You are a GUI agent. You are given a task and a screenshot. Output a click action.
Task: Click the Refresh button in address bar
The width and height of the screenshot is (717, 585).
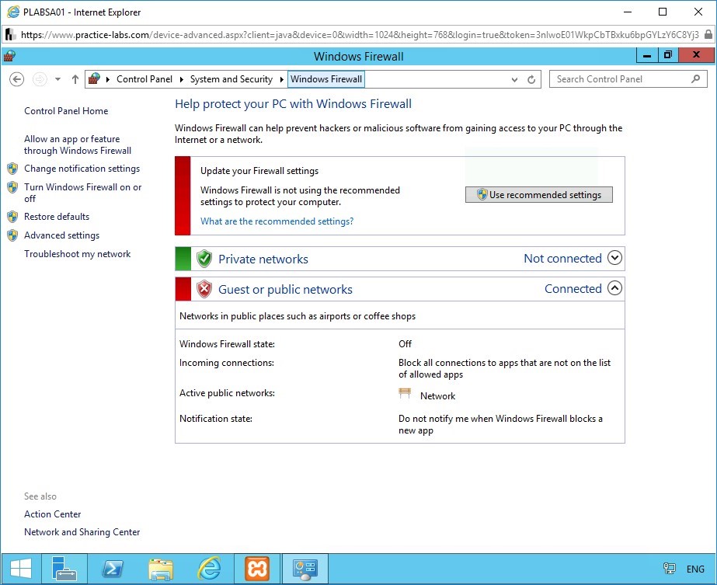(x=531, y=79)
